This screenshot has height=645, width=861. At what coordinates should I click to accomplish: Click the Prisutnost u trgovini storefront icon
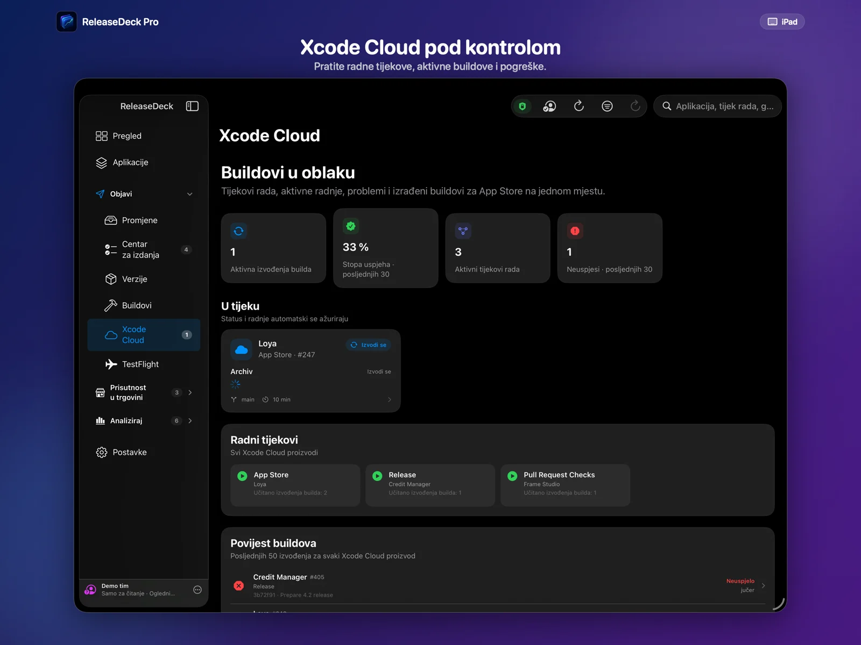point(100,392)
